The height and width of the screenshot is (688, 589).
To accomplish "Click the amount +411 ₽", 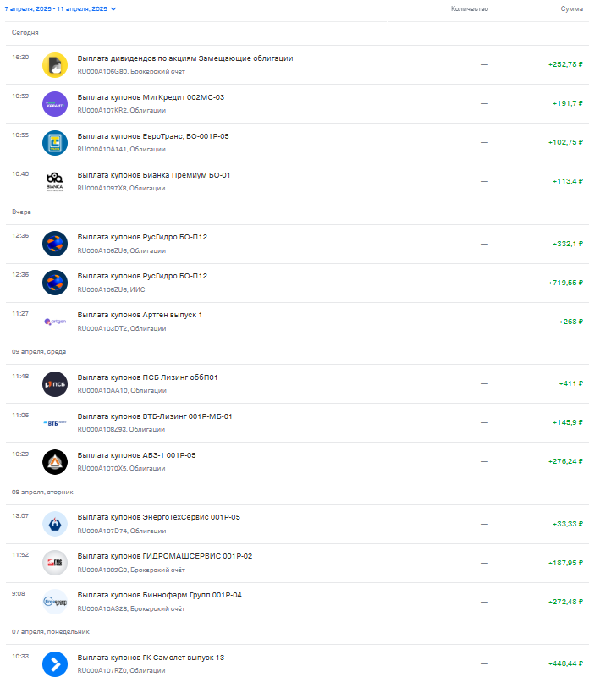I will pos(570,383).
